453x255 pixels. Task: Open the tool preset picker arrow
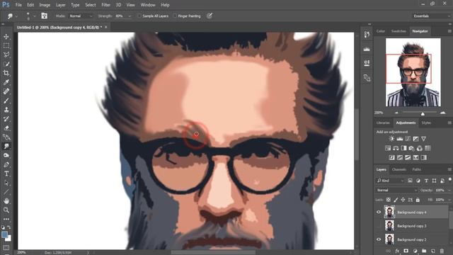[16, 16]
